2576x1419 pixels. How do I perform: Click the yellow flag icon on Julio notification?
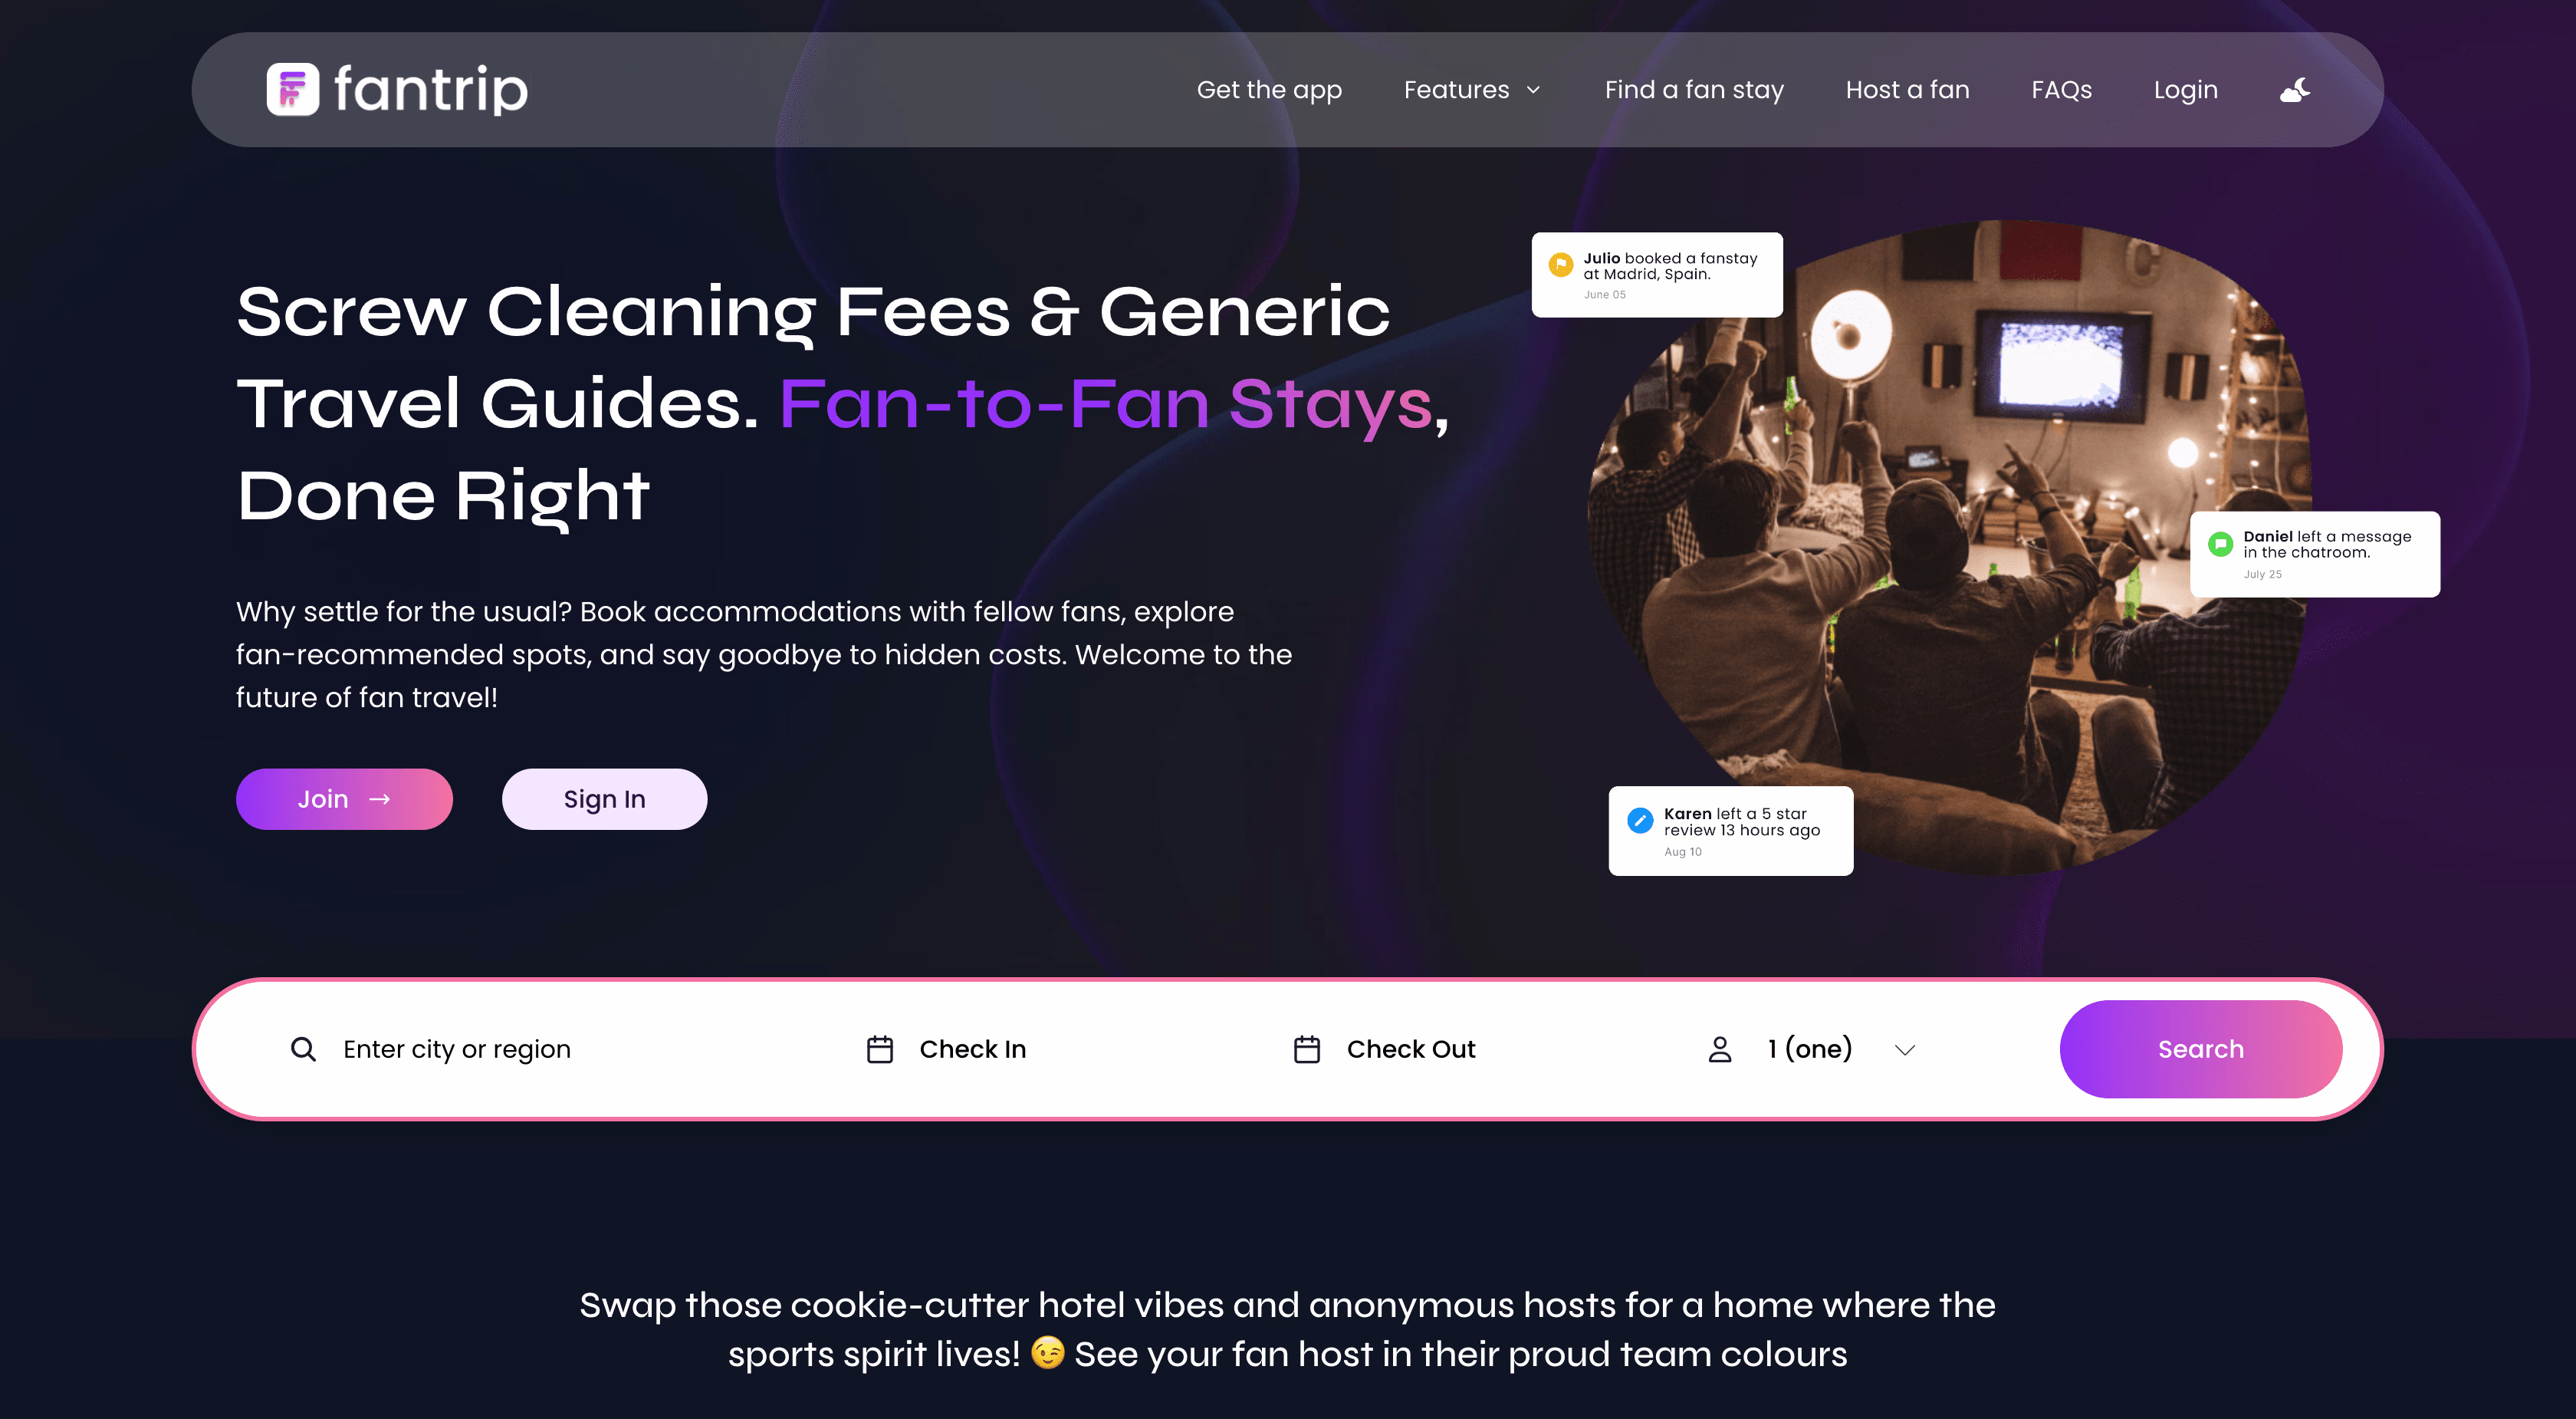[1561, 265]
